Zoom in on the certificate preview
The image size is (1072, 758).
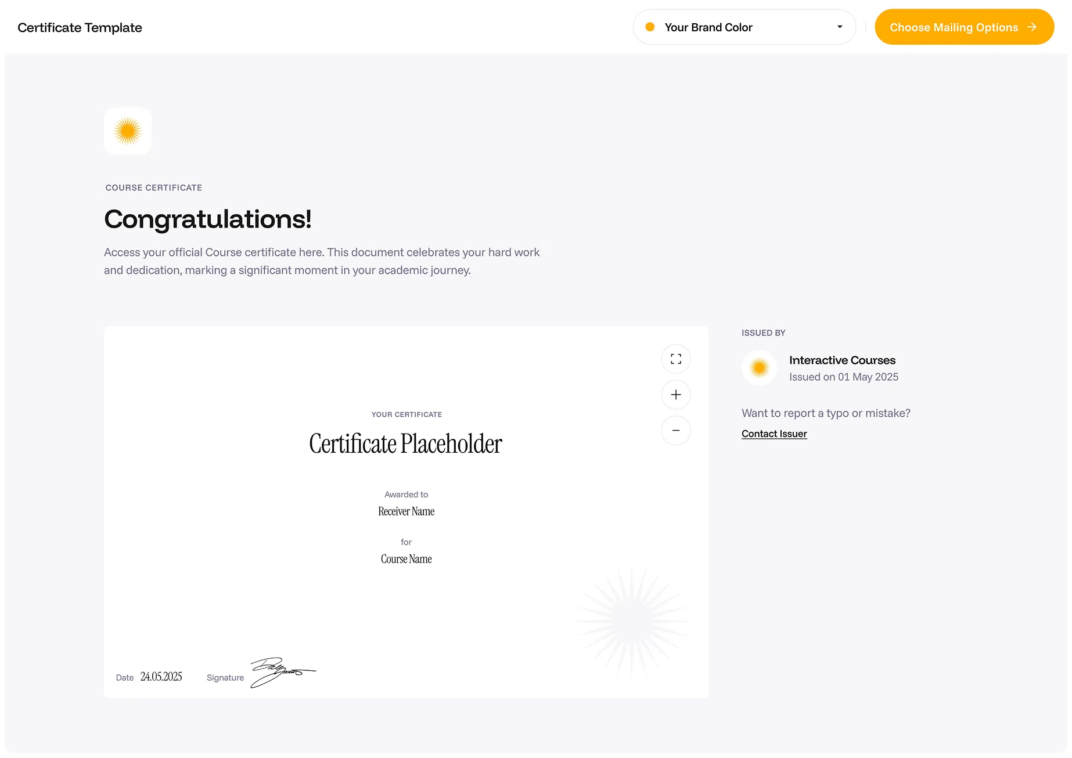[x=676, y=395]
